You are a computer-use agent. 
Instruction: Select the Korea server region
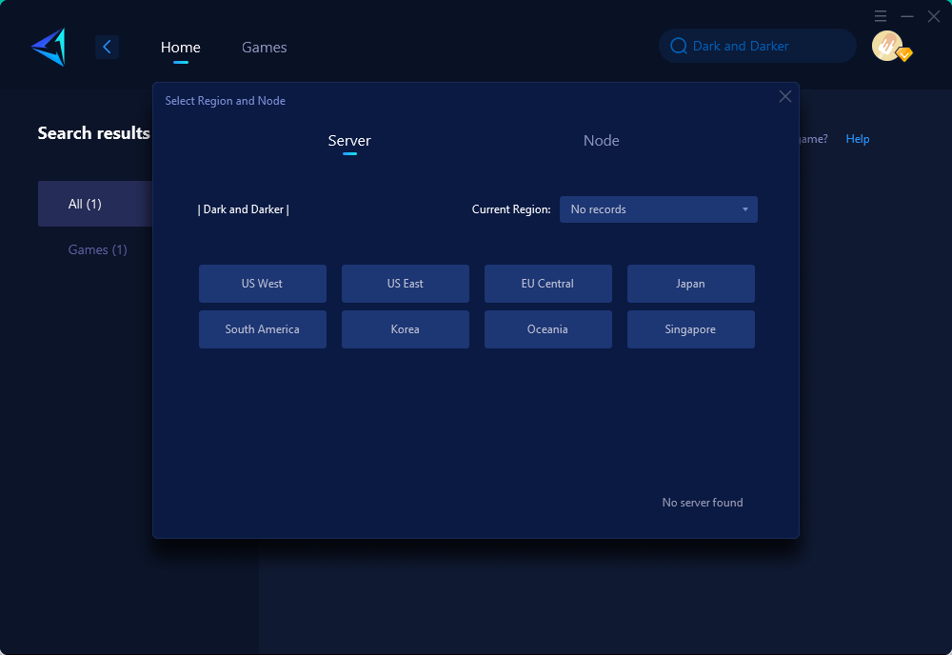pos(405,329)
